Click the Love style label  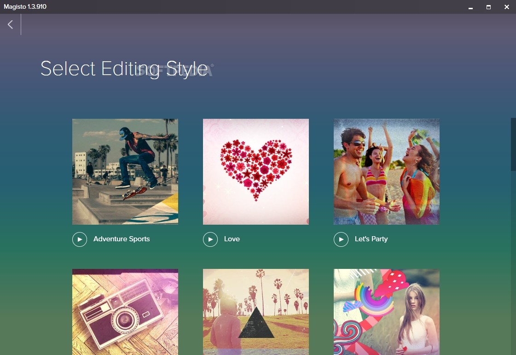point(232,239)
